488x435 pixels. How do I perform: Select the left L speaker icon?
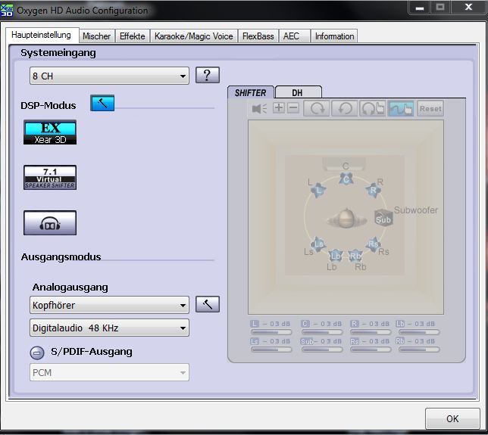pyautogui.click(x=318, y=190)
